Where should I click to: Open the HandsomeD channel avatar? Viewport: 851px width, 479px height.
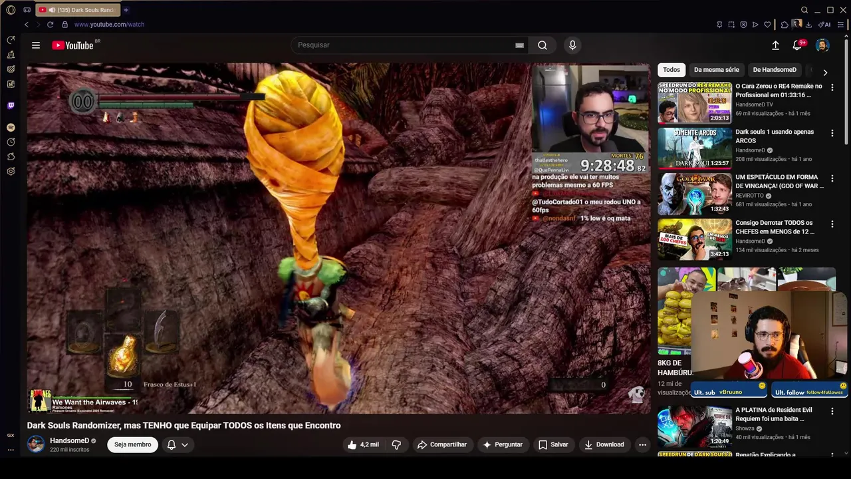[36, 444]
